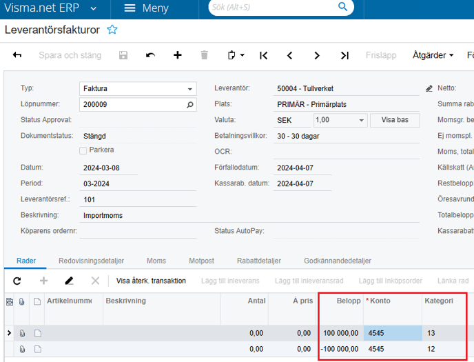This screenshot has height=362, width=474.
Task: Select Konto cell 4545 in first row
Action: click(x=393, y=333)
